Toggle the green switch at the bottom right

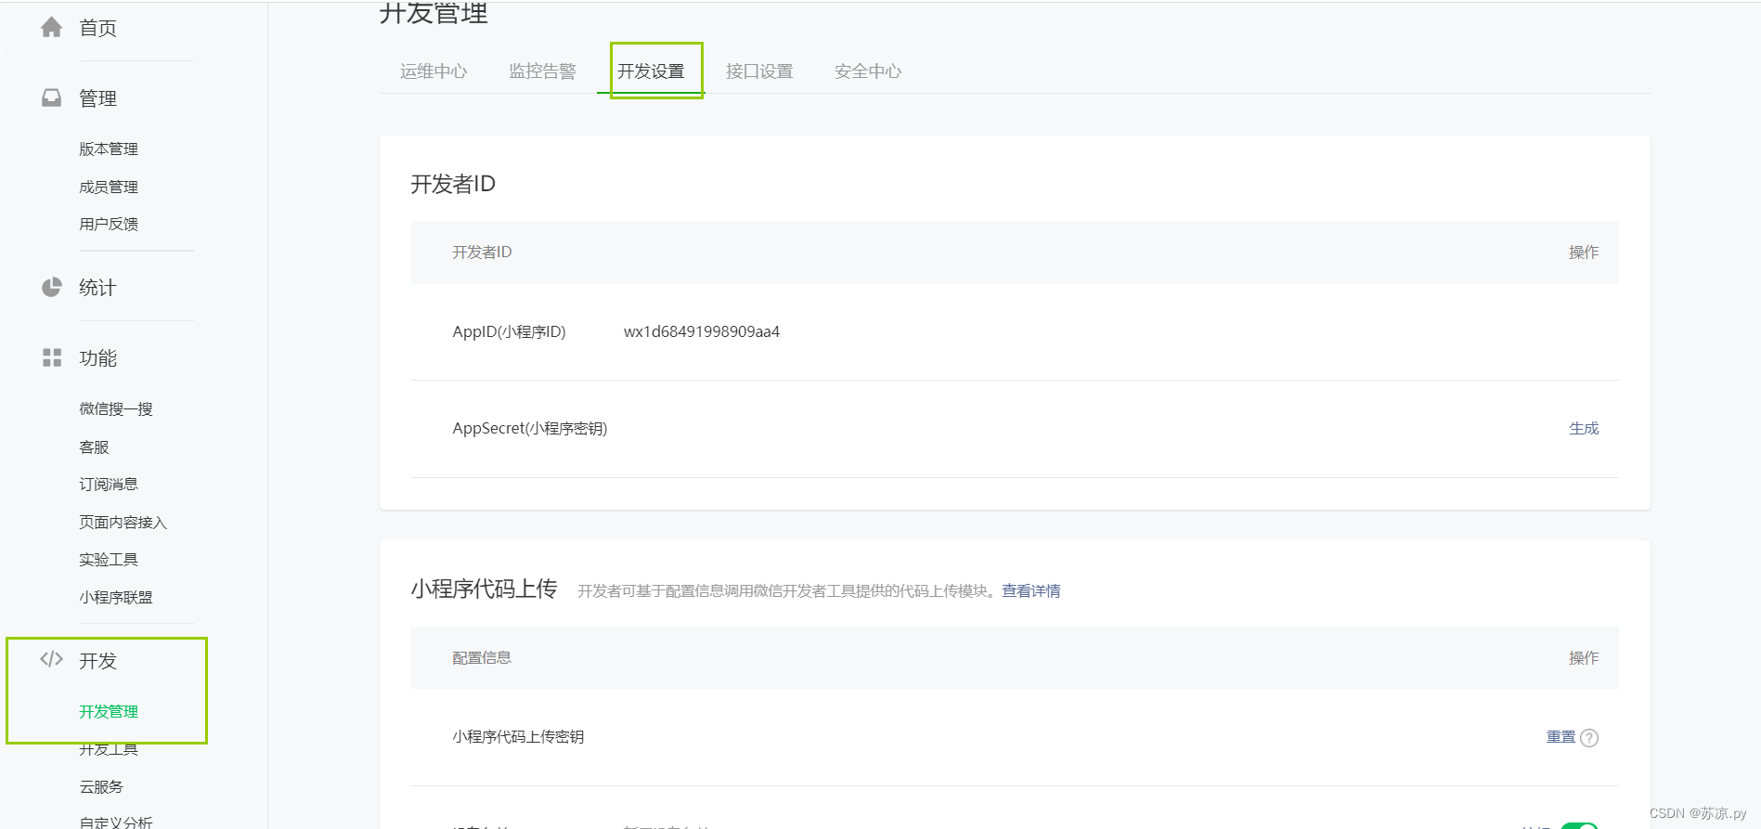[x=1578, y=825]
